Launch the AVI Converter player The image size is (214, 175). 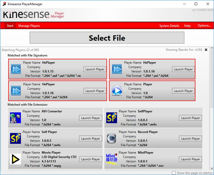tap(90, 118)
